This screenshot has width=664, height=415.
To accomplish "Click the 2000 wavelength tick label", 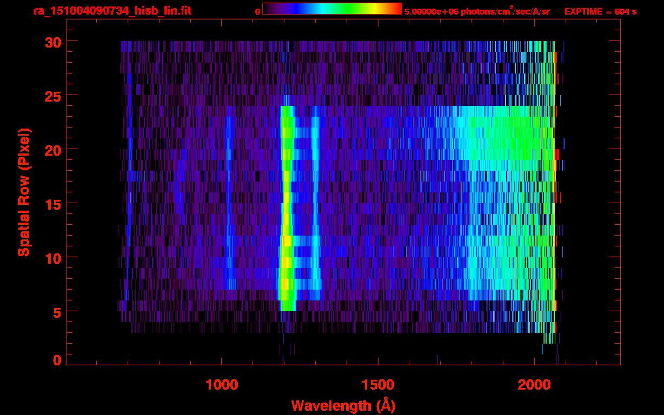I will (x=534, y=384).
